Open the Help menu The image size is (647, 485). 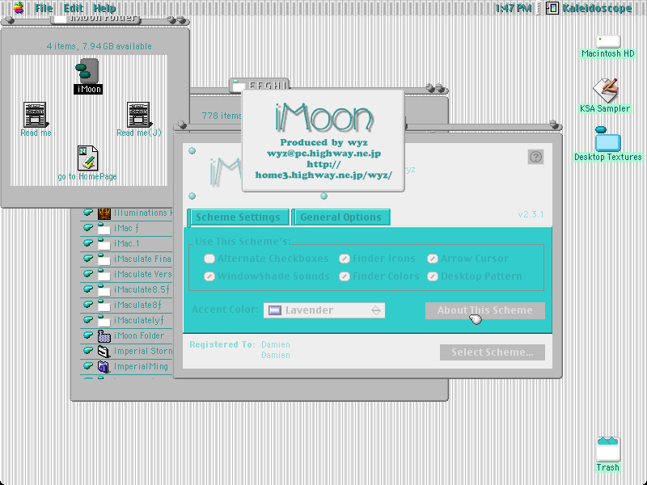104,8
